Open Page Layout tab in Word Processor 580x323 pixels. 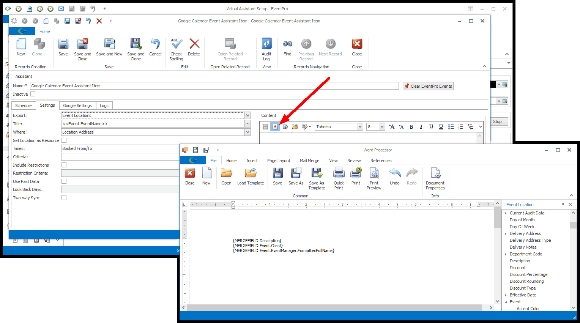click(279, 161)
